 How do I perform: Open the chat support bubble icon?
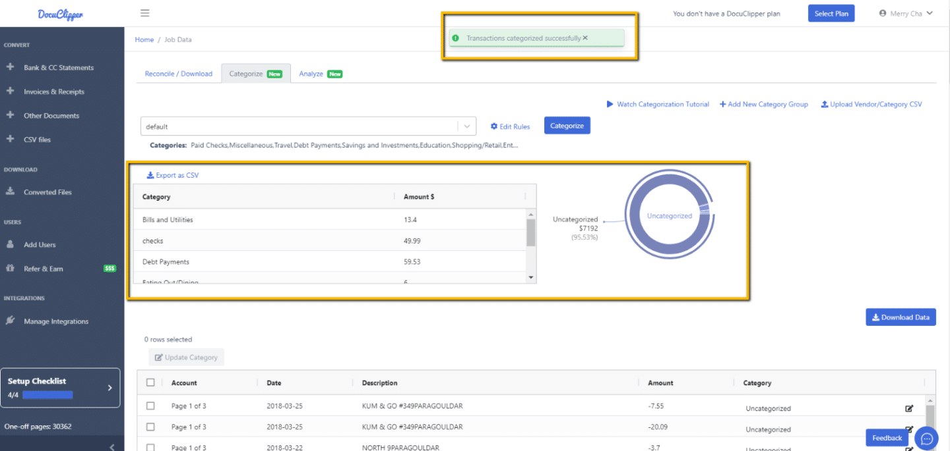(x=926, y=438)
